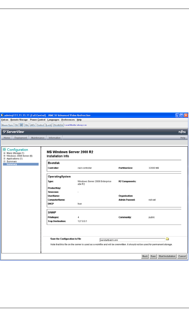Click the Admin Passwd not set value
Image resolution: width=189 pixels, height=317 pixels.
pyautogui.click(x=152, y=200)
